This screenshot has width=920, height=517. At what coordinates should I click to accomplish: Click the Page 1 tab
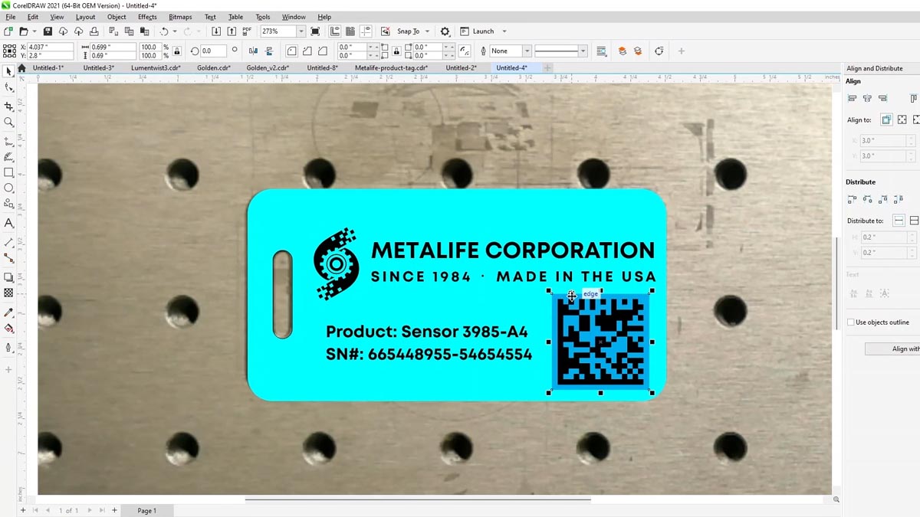pyautogui.click(x=146, y=511)
